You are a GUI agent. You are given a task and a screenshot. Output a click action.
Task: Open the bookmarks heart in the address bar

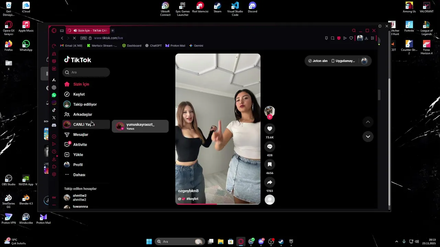[351, 38]
